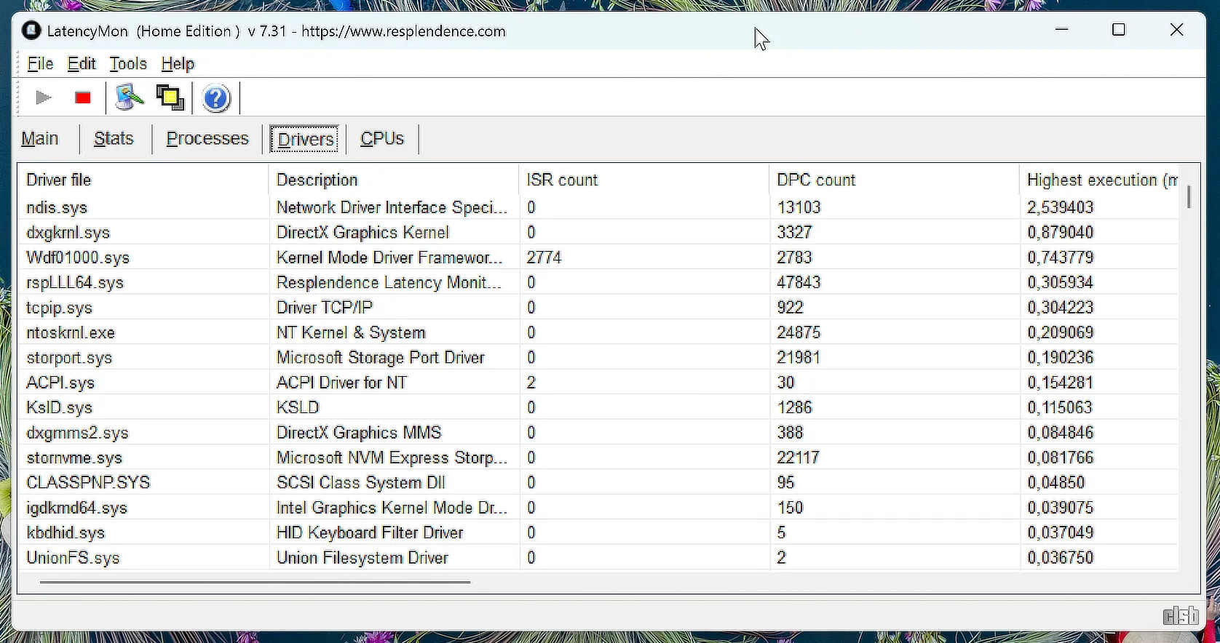Image resolution: width=1220 pixels, height=643 pixels.
Task: Open the File menu
Action: point(40,64)
